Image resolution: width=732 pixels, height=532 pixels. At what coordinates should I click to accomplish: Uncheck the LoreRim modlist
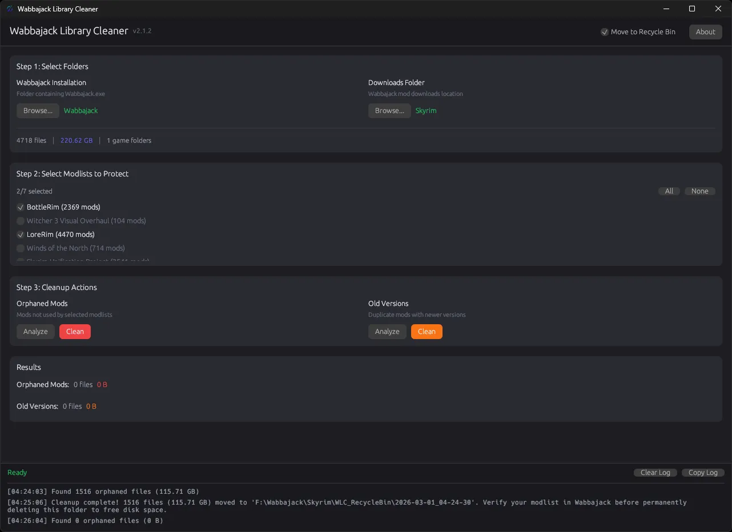point(20,234)
